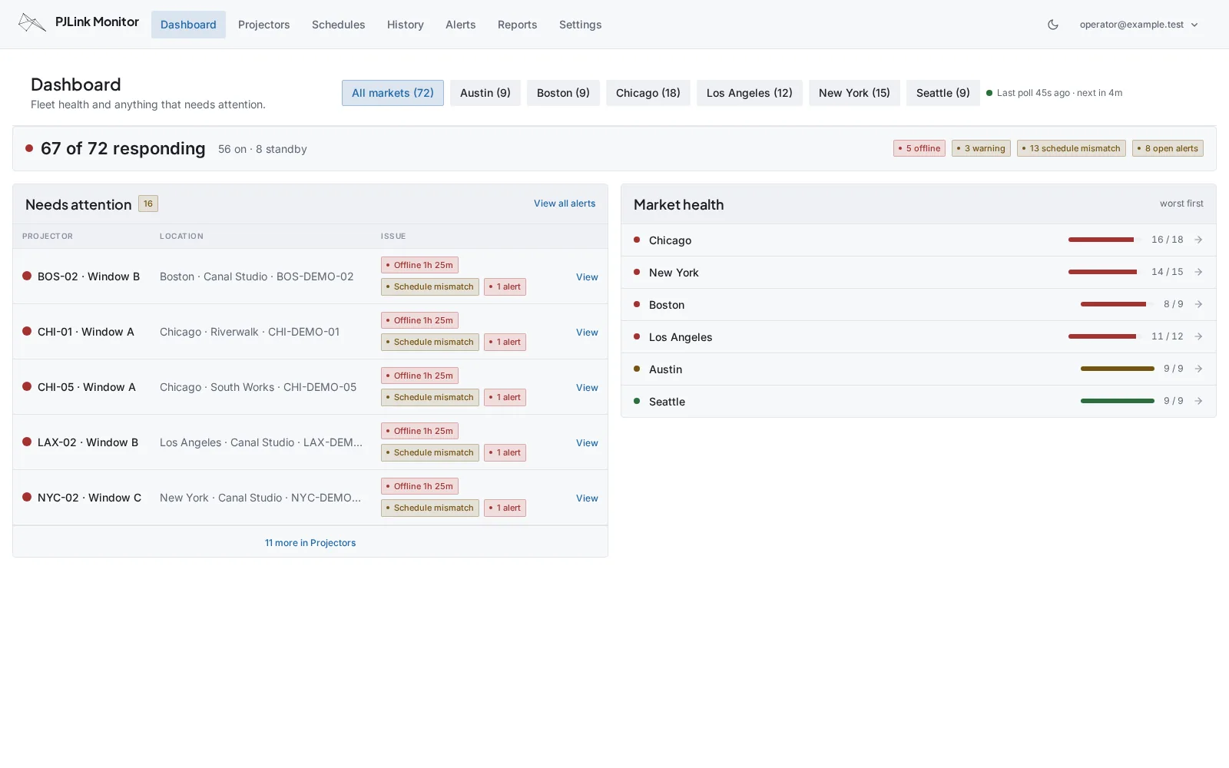This screenshot has width=1229, height=768.
Task: View the BOS-02 Window B projector
Action: click(587, 277)
